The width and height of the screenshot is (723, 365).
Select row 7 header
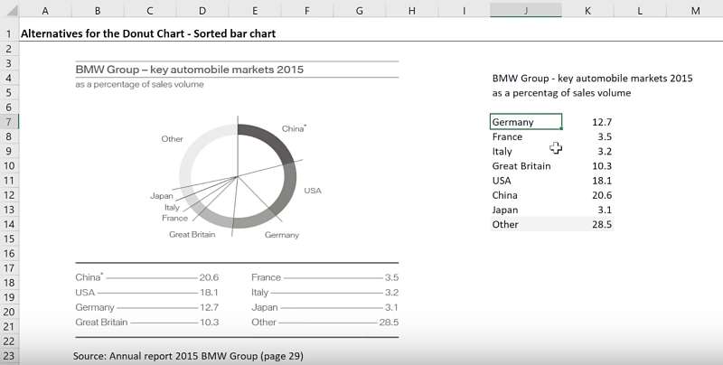8,122
